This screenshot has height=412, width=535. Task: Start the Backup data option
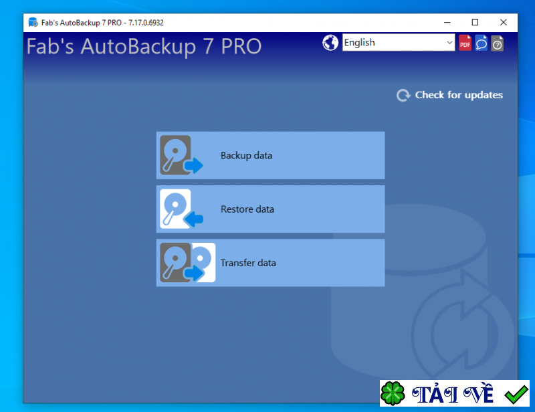(x=271, y=155)
